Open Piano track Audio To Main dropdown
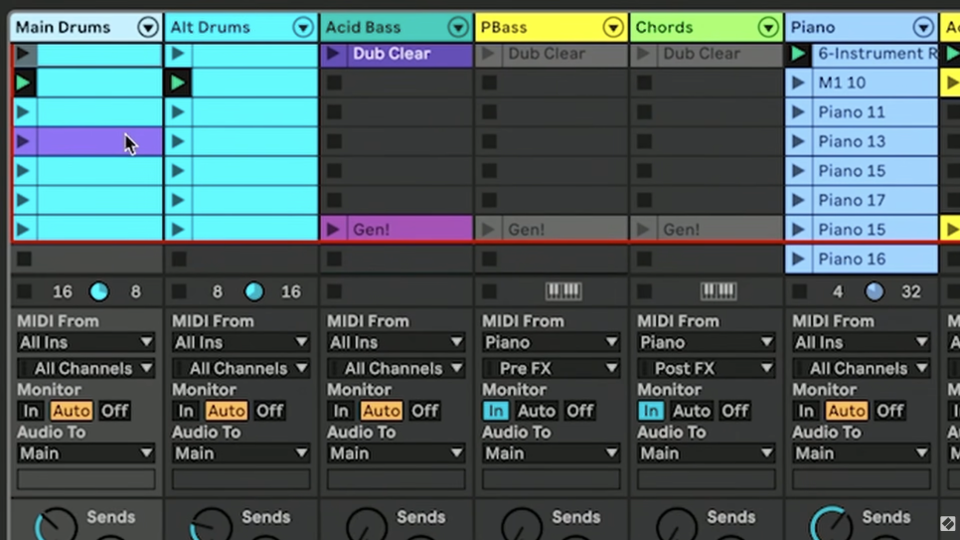 (862, 453)
